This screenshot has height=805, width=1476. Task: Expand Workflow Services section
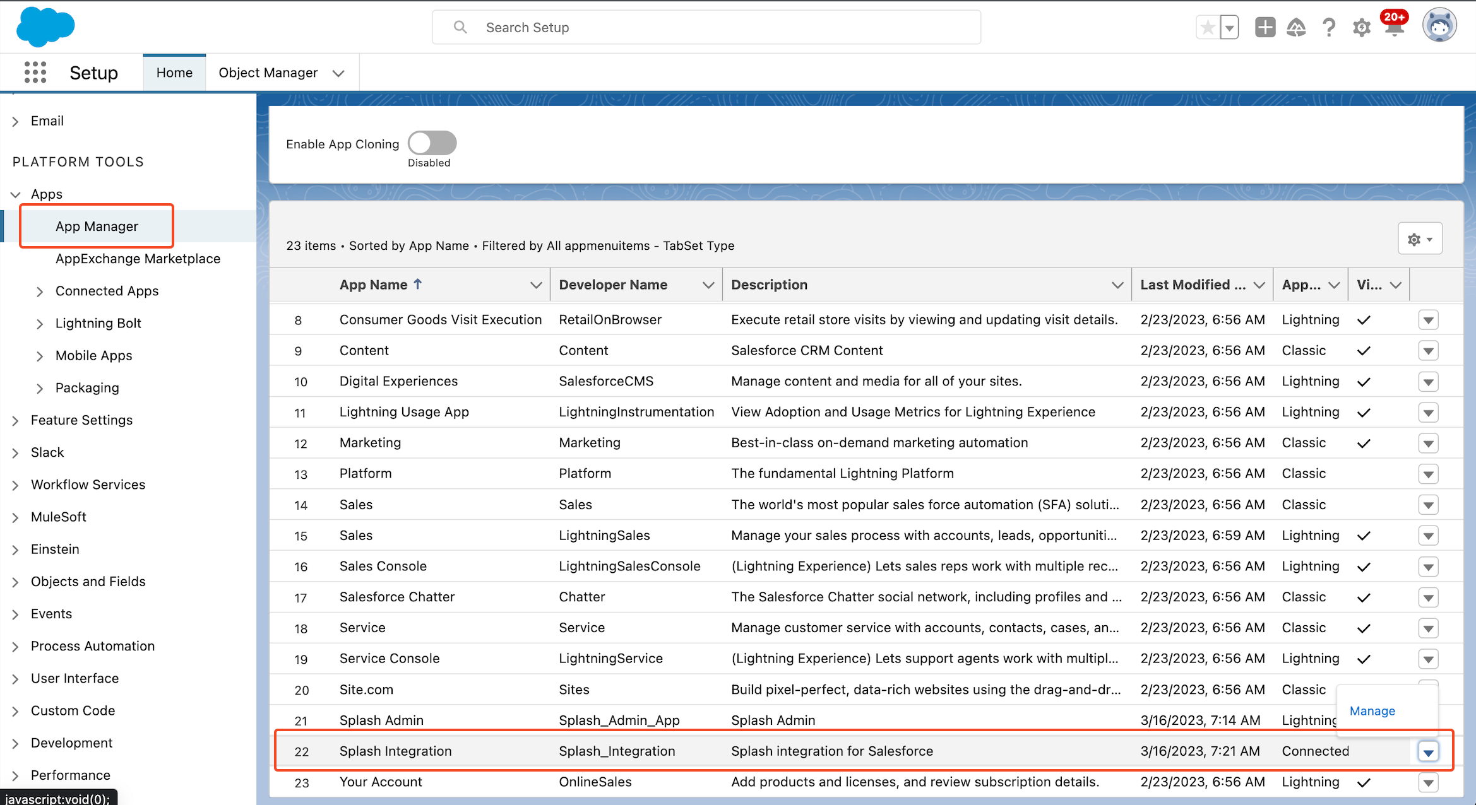pyautogui.click(x=16, y=485)
